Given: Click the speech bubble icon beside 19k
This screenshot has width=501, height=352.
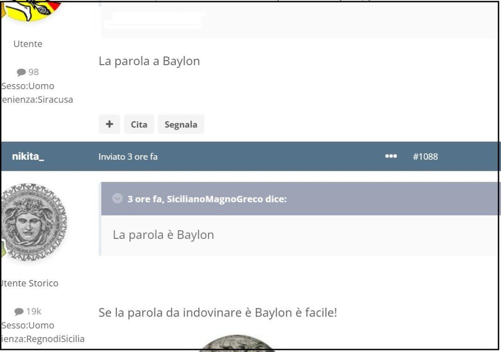Looking at the screenshot, I should [x=19, y=312].
